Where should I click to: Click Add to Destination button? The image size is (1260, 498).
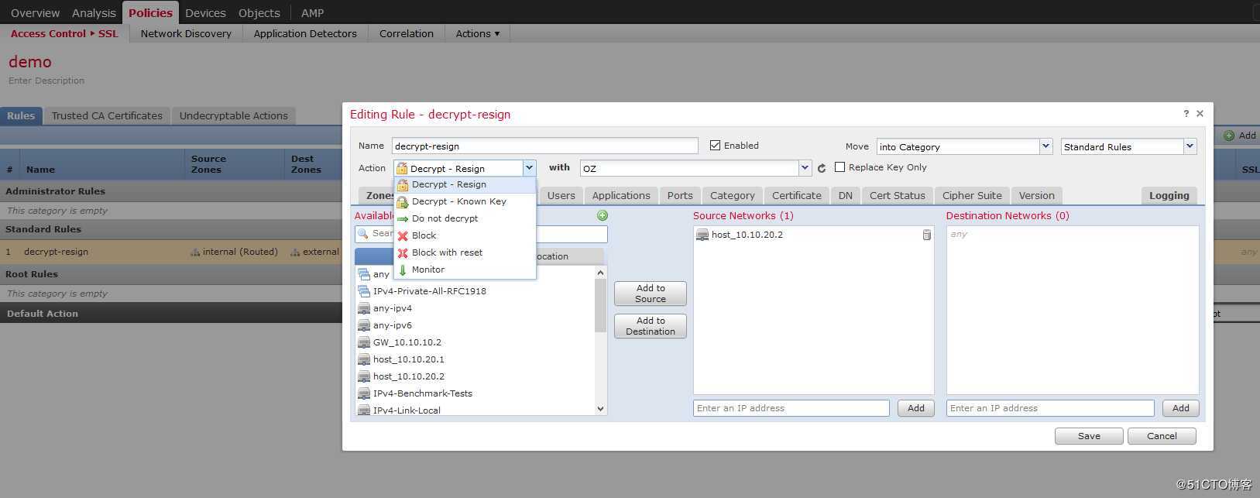pos(651,326)
